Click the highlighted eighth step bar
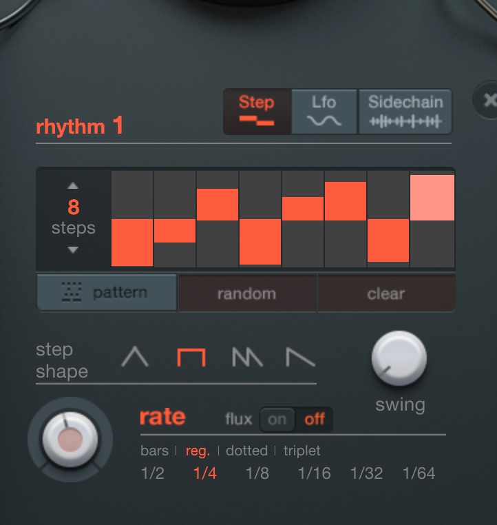 (x=432, y=198)
